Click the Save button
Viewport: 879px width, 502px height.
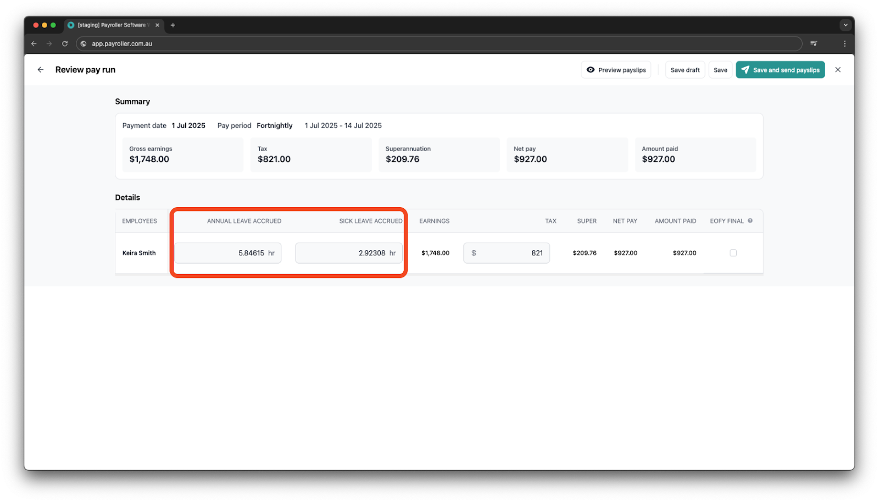(720, 70)
